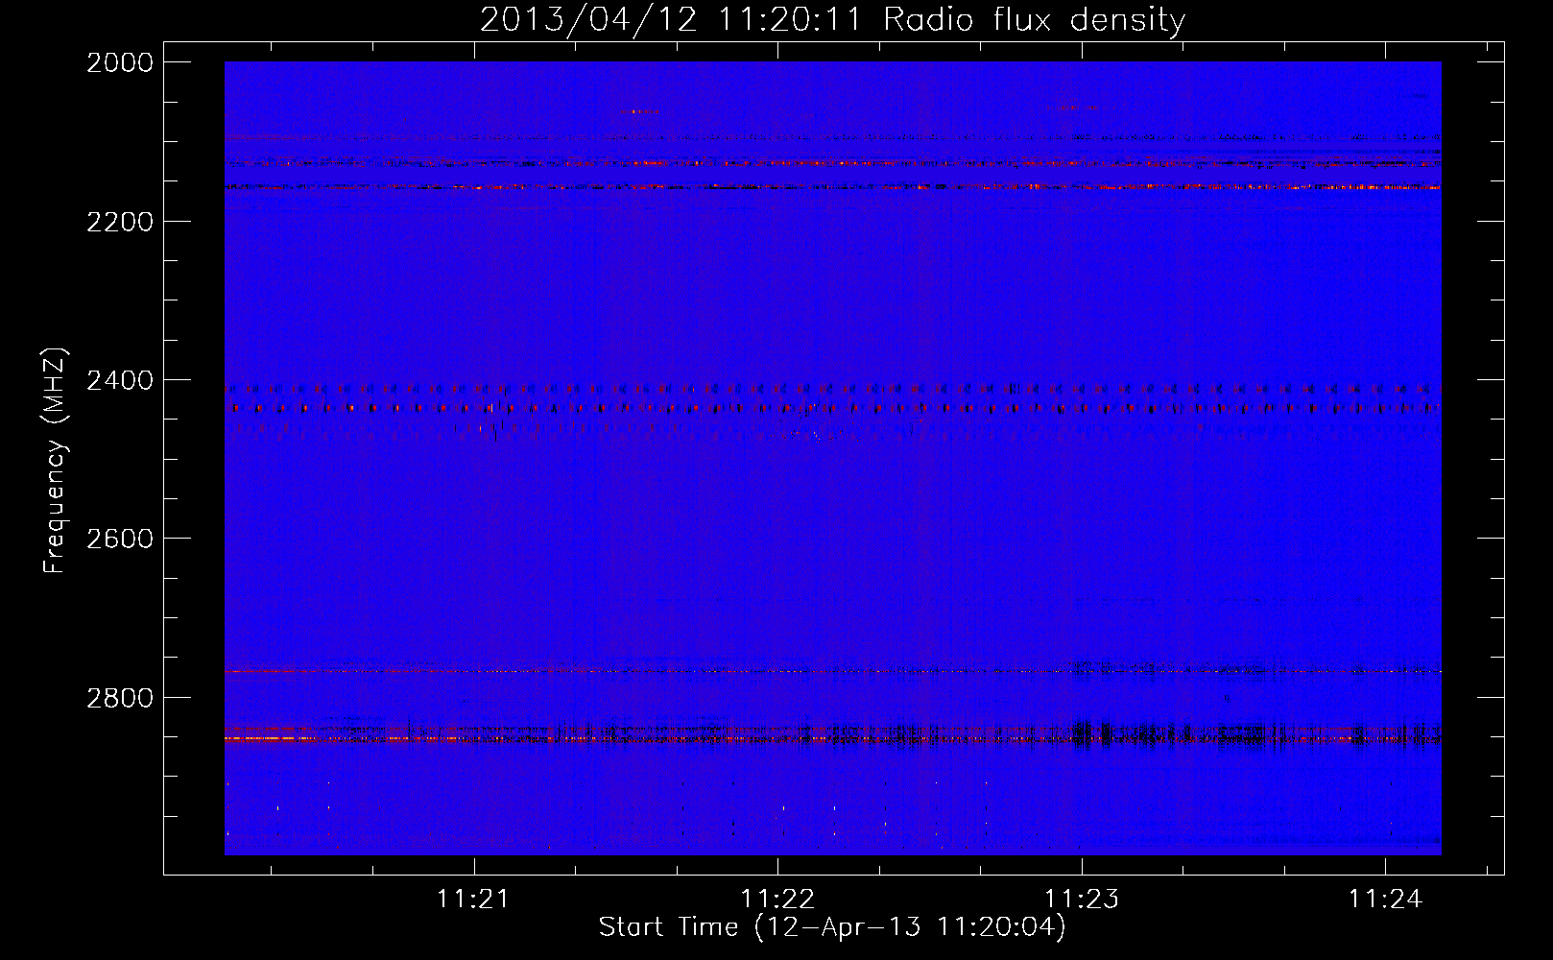This screenshot has height=960, width=1553.
Task: Click the 2600 frequency axis label
Action: (x=120, y=539)
